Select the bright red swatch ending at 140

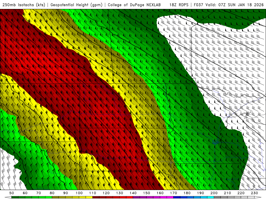130,197
